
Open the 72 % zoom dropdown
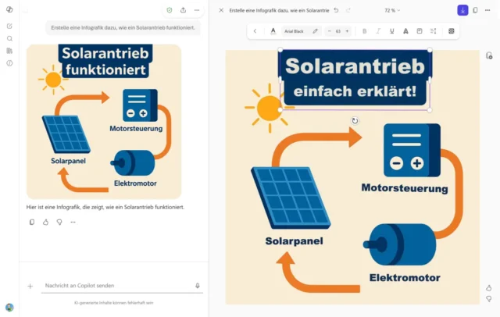pos(392,10)
